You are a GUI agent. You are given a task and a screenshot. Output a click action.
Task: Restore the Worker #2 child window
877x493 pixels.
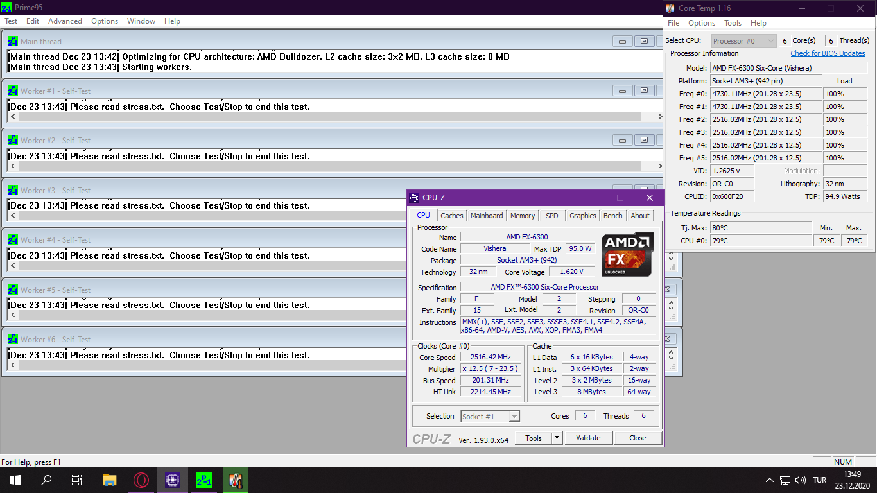tap(644, 140)
